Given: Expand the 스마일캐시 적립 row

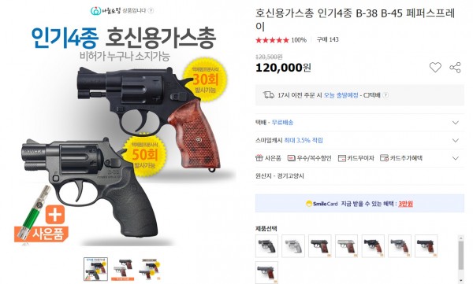Looking at the screenshot, I should (359, 140).
